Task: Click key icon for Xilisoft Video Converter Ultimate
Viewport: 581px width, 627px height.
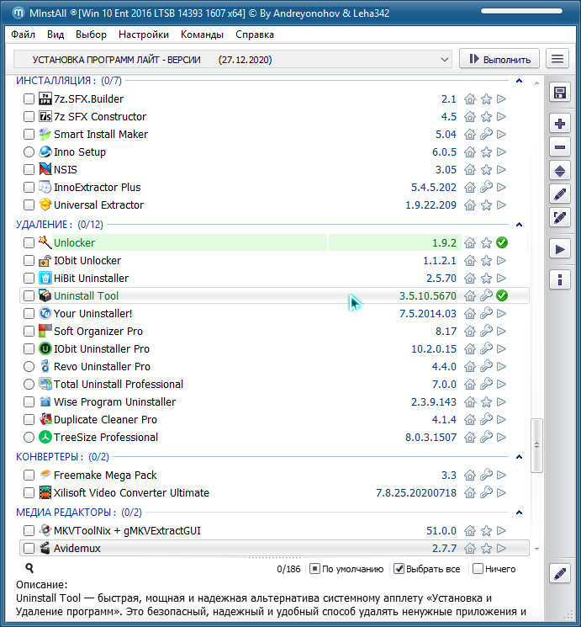Action: click(486, 492)
